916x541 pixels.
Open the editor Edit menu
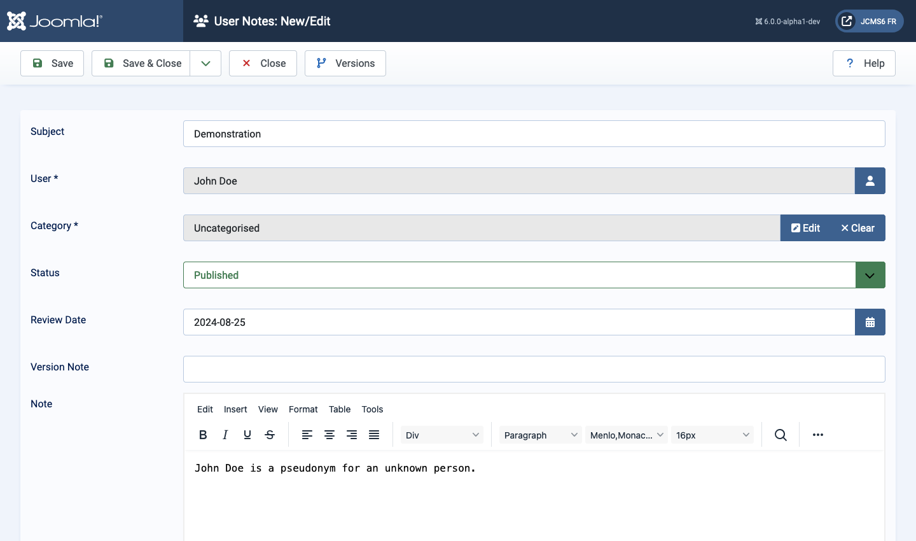(x=205, y=409)
